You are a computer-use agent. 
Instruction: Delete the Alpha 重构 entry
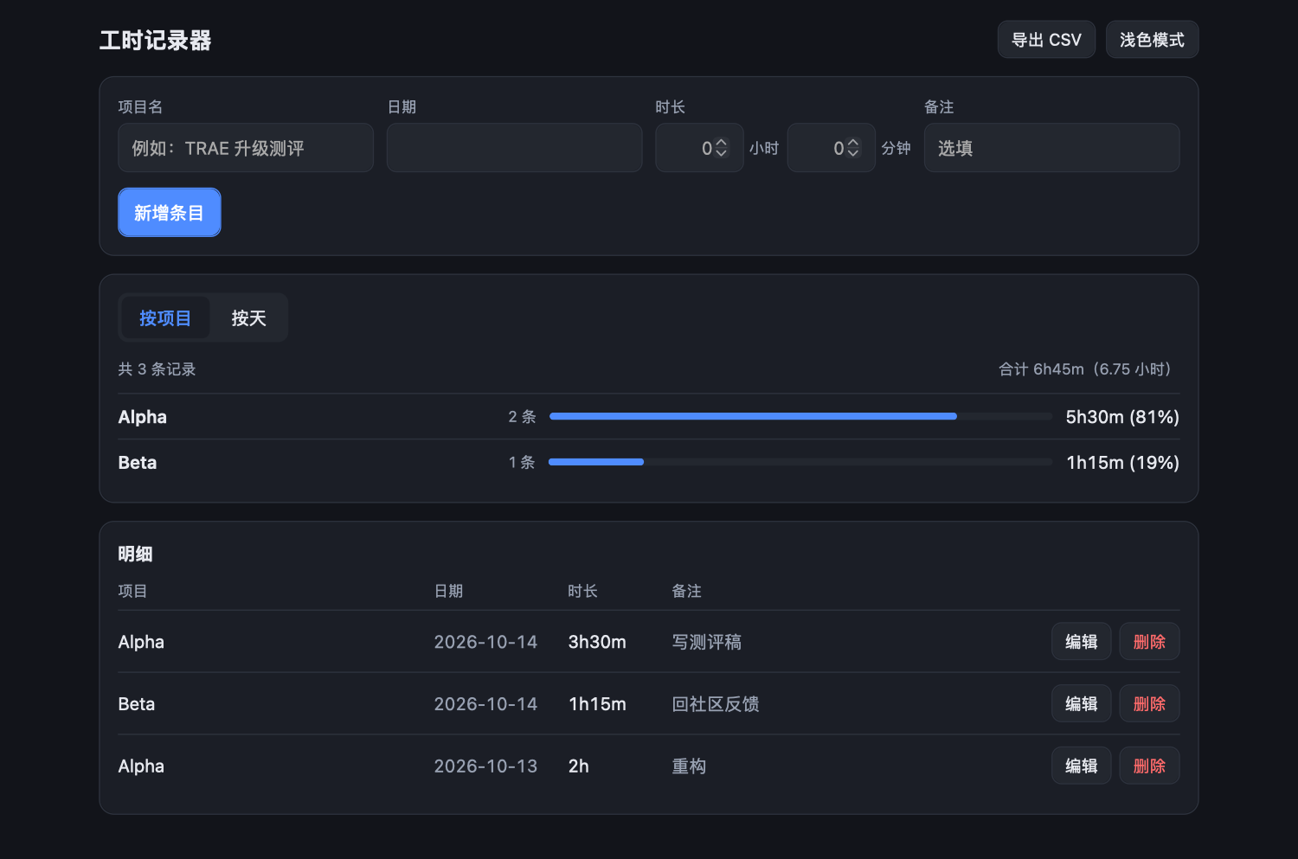point(1149,766)
